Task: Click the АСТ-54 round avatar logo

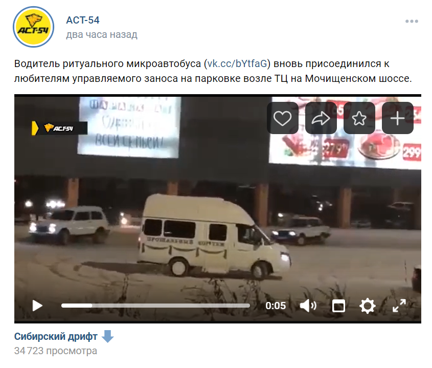Action: pyautogui.click(x=33, y=27)
